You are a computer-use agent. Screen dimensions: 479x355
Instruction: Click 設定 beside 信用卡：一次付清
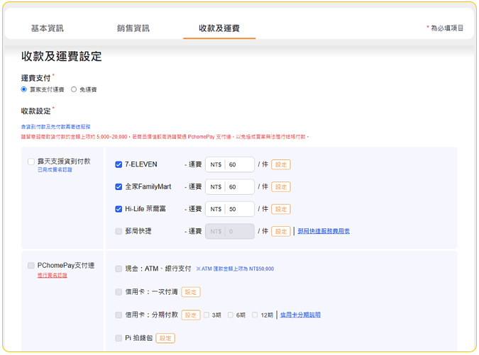coord(190,292)
